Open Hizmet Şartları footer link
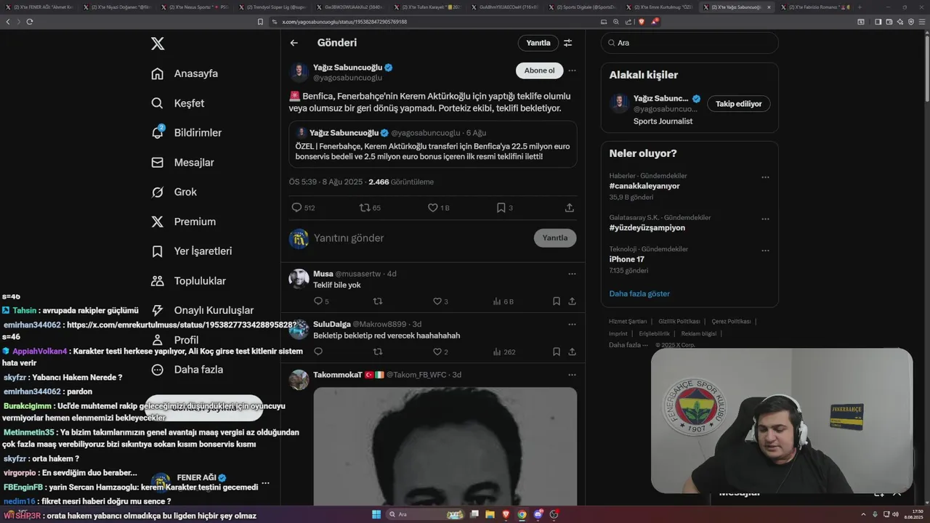 coord(628,321)
